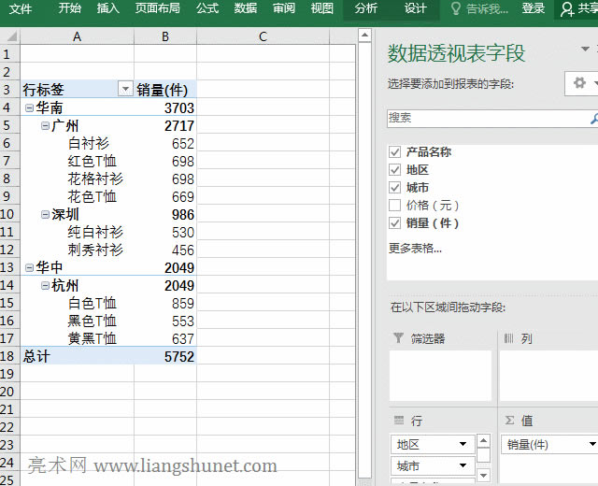Open the 地区 row field dropdown
598x486 pixels.
(x=463, y=444)
